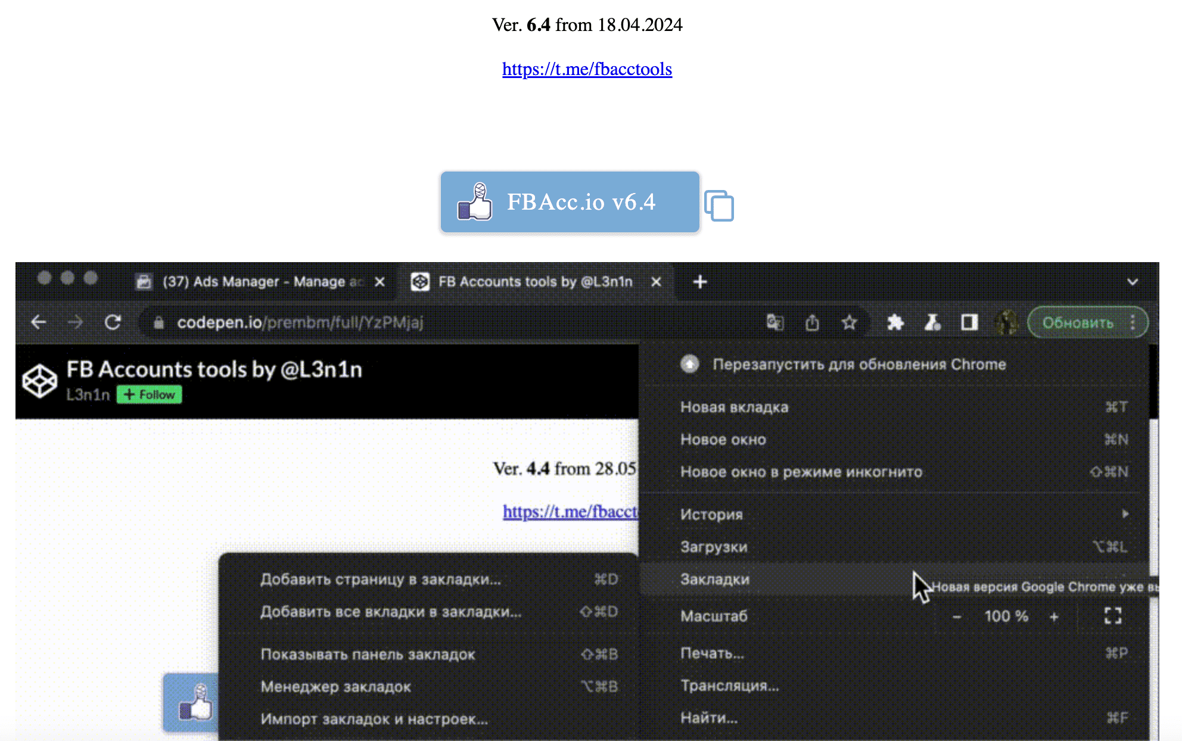Go forward with the forward arrow
1182x741 pixels.
(x=76, y=322)
